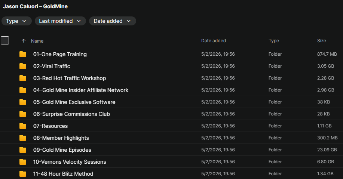Click the sort ascending arrow beside Name
This screenshot has height=179, width=343.
click(x=24, y=41)
